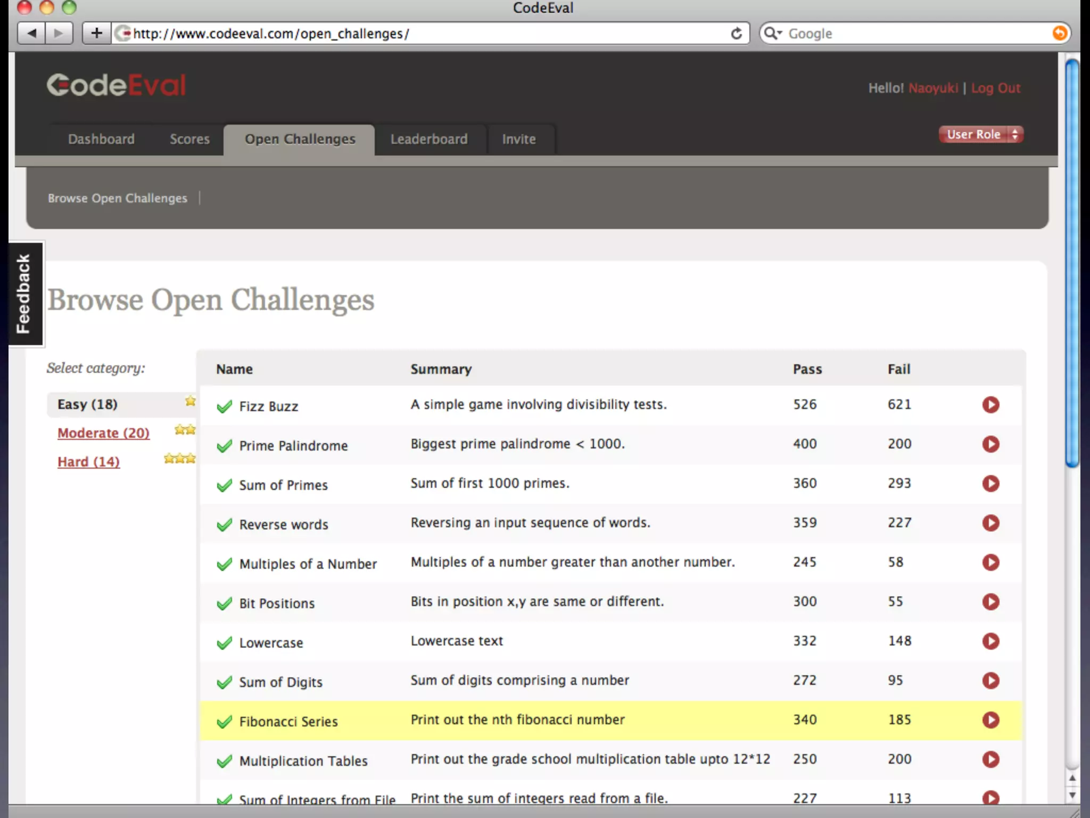Click the Fibonacci Series challenge name

point(288,722)
